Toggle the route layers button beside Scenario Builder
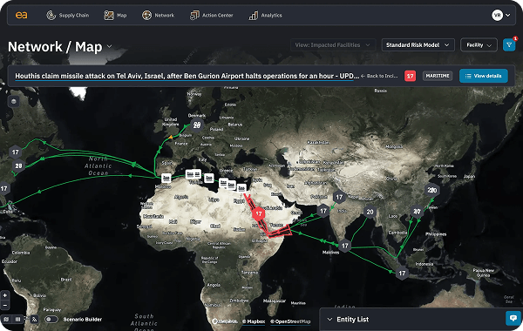523x331 pixels. pyautogui.click(x=34, y=320)
